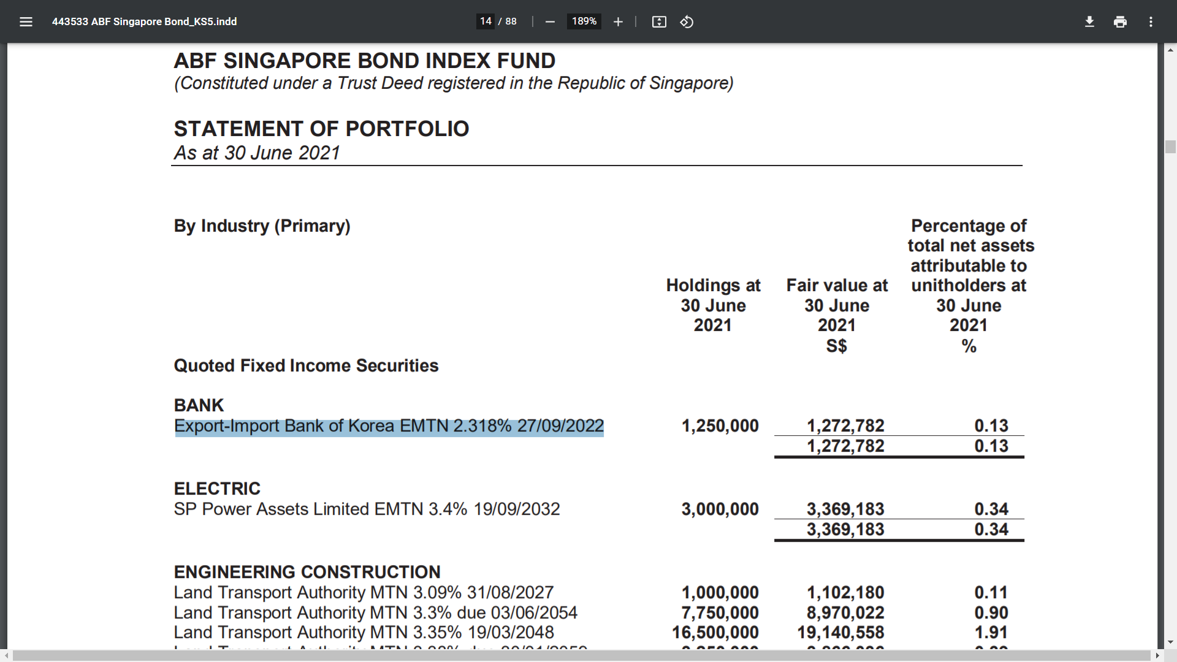Open the sidebar hamburger menu
Screen dimensions: 1177x662
[26, 22]
